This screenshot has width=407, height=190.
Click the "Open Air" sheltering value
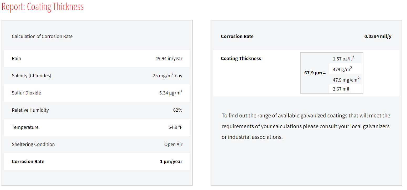pos(173,144)
